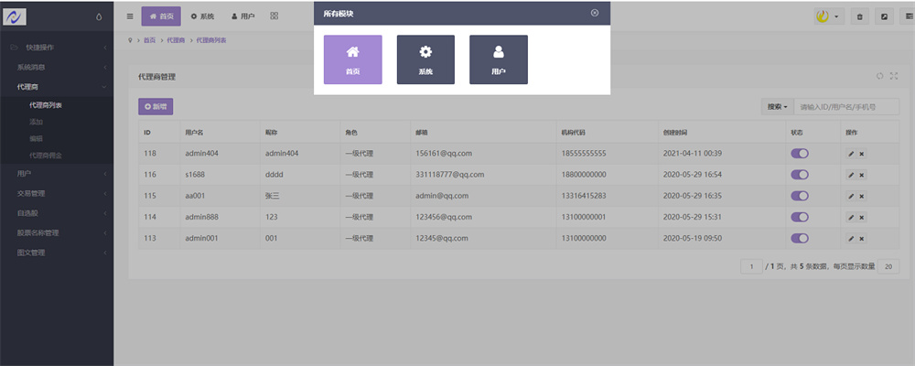Viewport: 915px width, 366px height.
Task: Click the 新增 add button
Action: [156, 107]
